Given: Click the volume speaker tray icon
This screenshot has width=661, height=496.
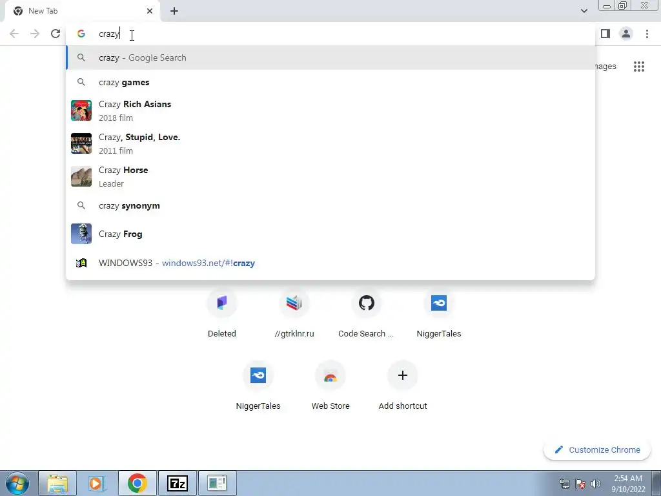Looking at the screenshot, I should [x=596, y=483].
